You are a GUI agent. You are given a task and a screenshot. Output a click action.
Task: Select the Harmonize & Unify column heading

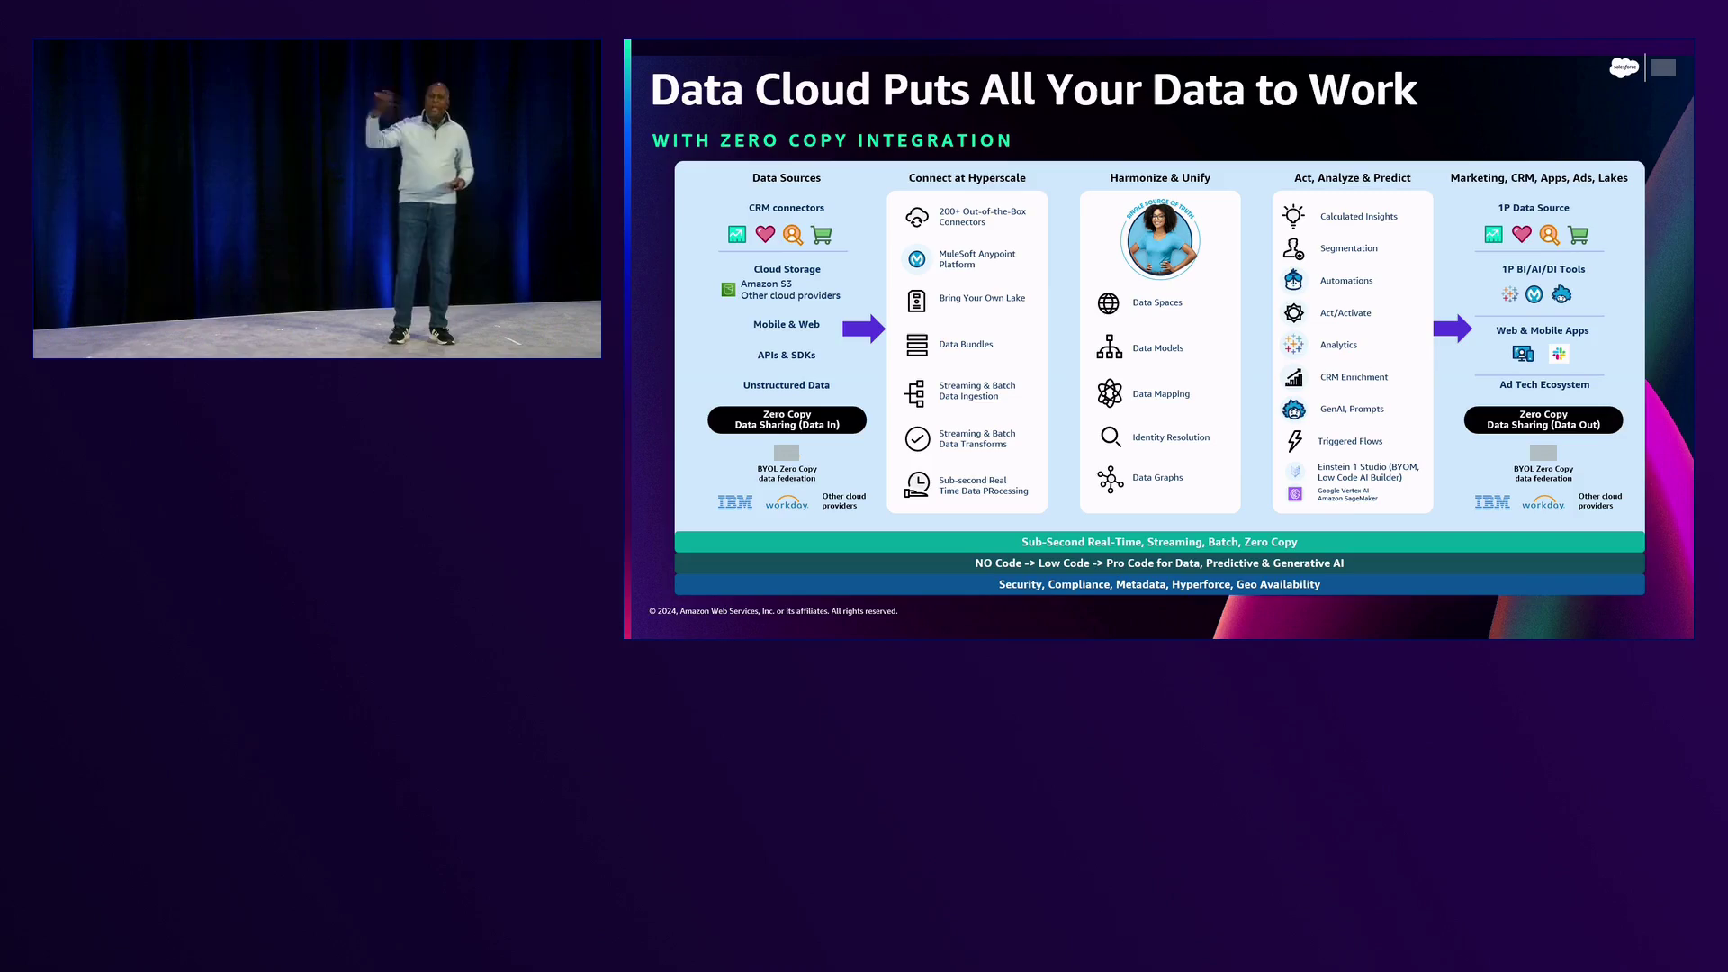[x=1159, y=178]
